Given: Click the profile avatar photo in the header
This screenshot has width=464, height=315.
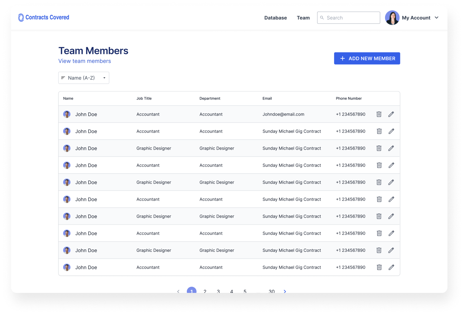Looking at the screenshot, I should coord(392,18).
